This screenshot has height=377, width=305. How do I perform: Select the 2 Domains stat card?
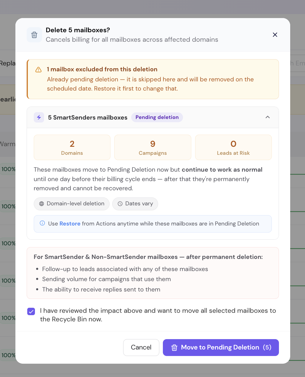coord(72,147)
